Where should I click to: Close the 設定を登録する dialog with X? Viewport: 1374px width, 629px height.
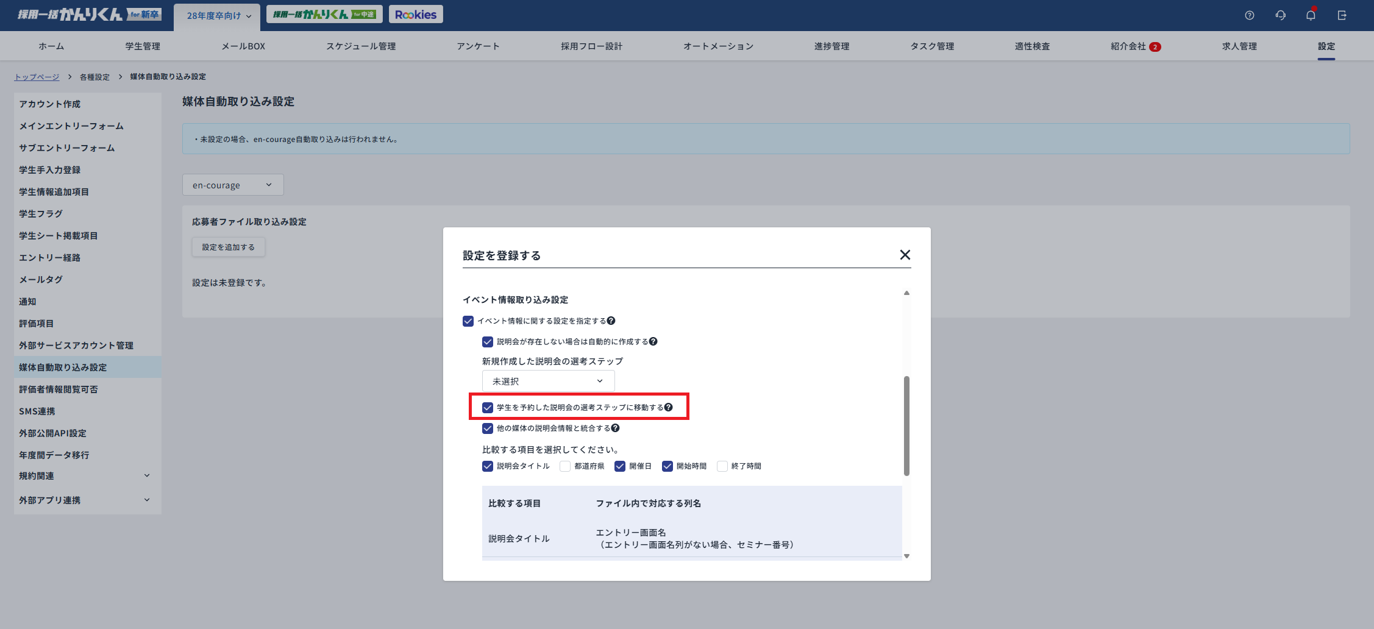click(x=905, y=255)
